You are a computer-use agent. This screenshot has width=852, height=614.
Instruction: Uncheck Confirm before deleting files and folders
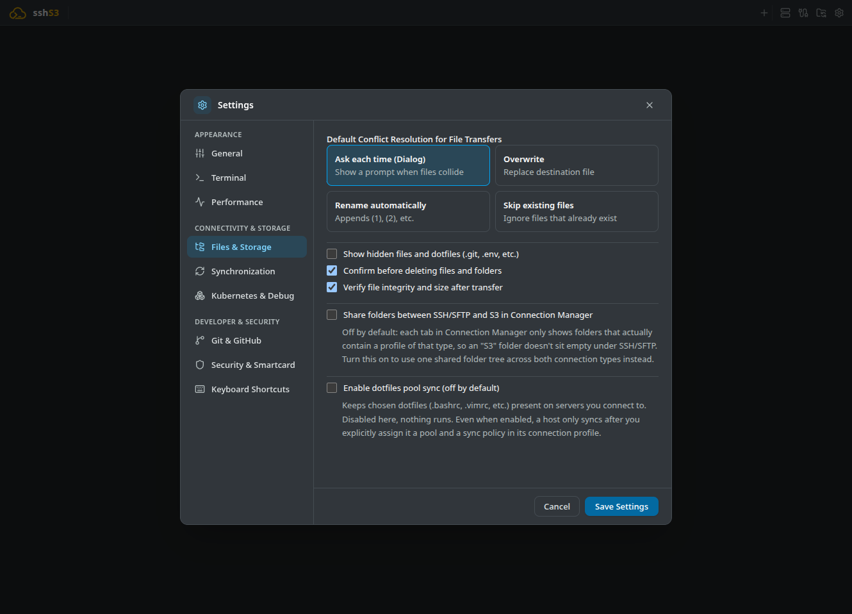point(332,271)
